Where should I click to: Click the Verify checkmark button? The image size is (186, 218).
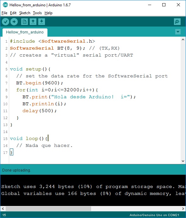click(6, 22)
